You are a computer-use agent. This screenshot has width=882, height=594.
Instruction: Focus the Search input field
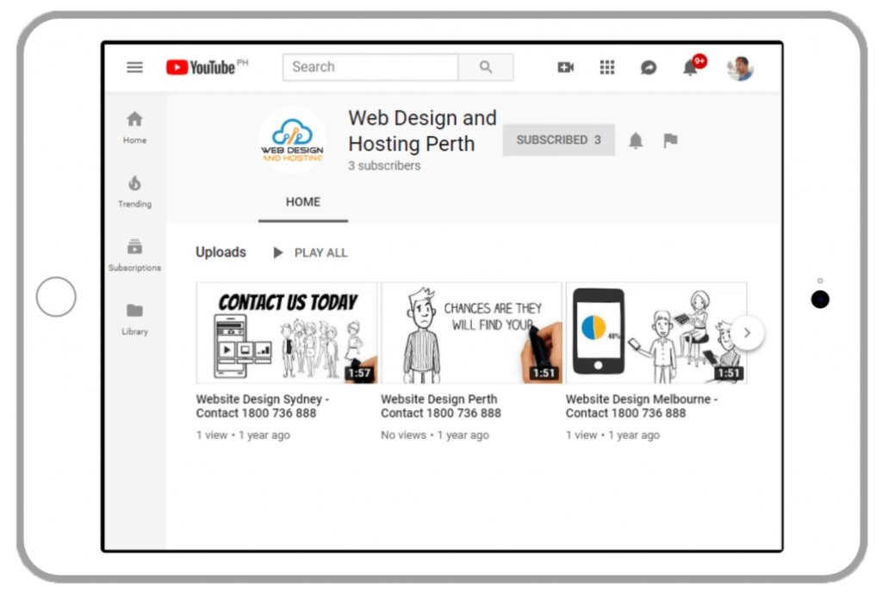[x=370, y=67]
